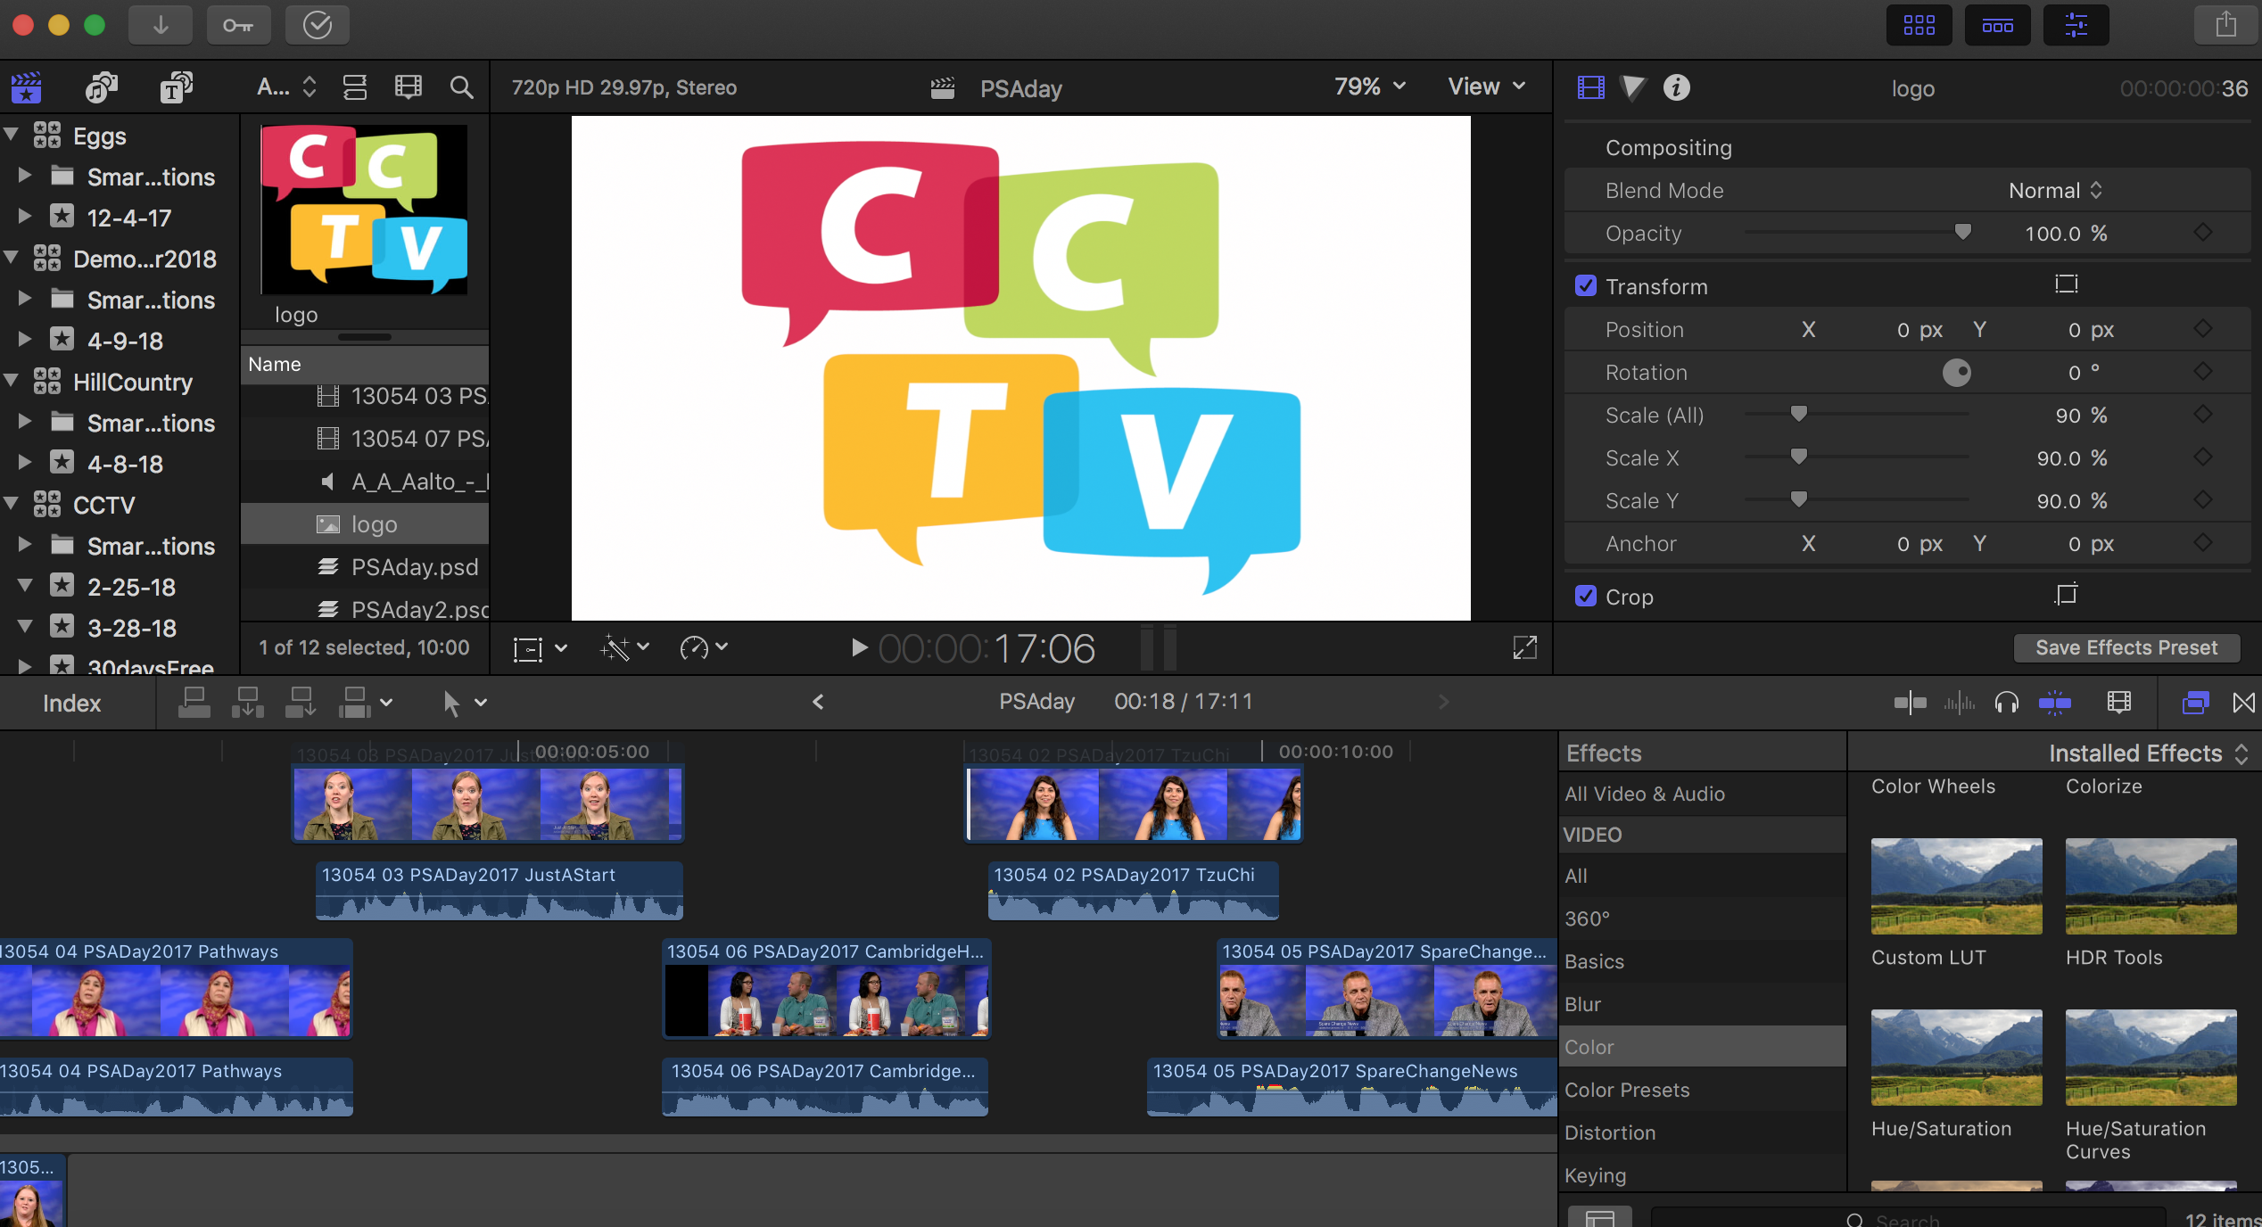Open the 79% viewer zoom dropdown
The height and width of the screenshot is (1227, 2262).
pyautogui.click(x=1370, y=86)
